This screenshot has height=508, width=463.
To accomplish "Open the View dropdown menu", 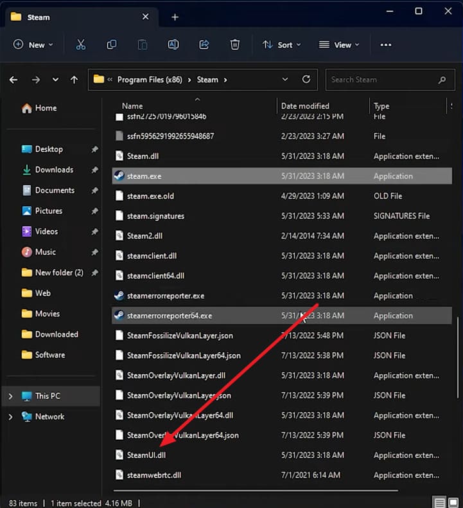I will pyautogui.click(x=339, y=45).
